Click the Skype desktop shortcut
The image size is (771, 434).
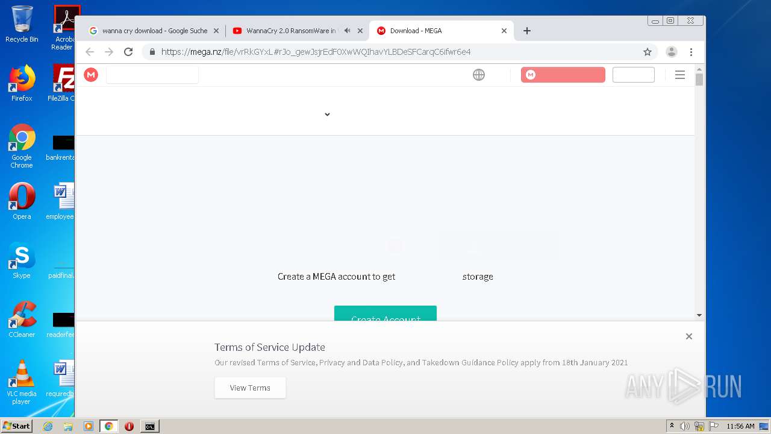(22, 260)
